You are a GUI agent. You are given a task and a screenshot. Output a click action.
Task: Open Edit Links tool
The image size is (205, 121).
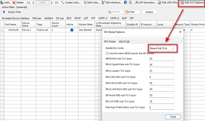[92, 3]
